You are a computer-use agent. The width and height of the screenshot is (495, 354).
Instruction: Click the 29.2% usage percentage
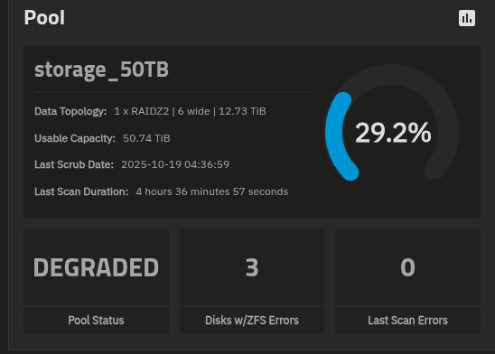(x=393, y=133)
